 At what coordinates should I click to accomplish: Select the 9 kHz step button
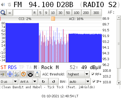(x=46, y=13)
